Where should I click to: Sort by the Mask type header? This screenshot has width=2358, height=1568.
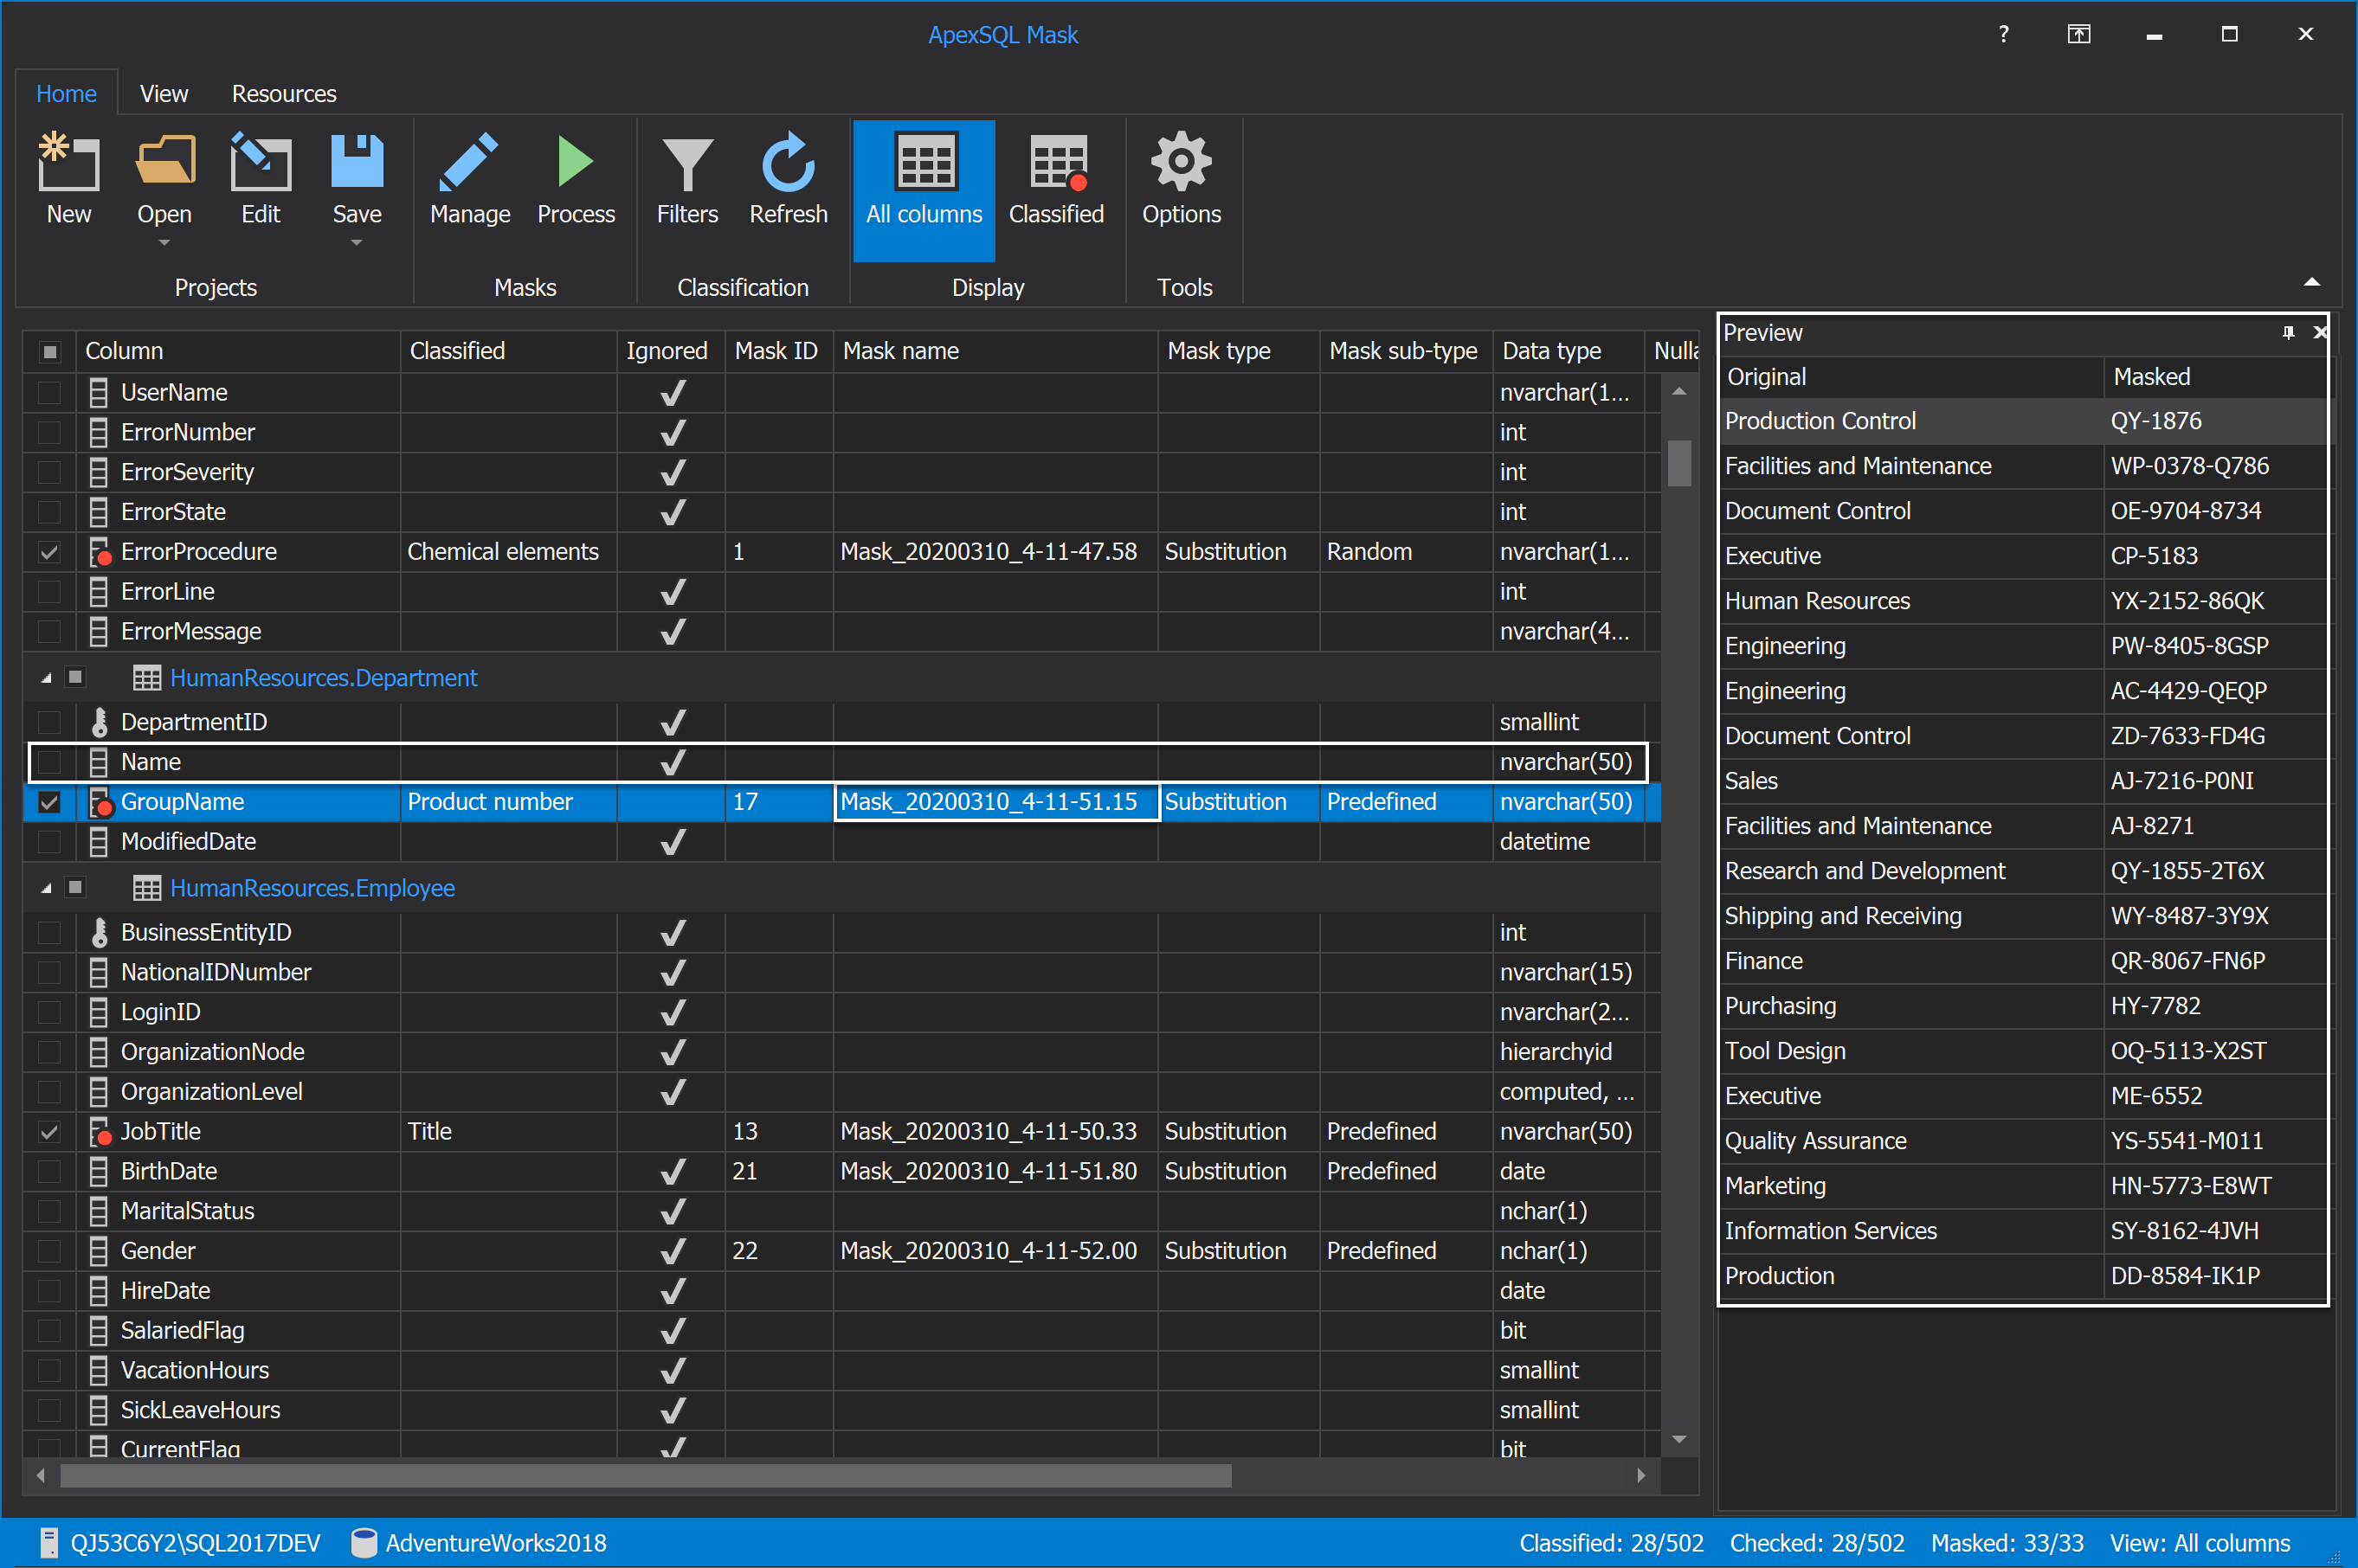click(1239, 351)
